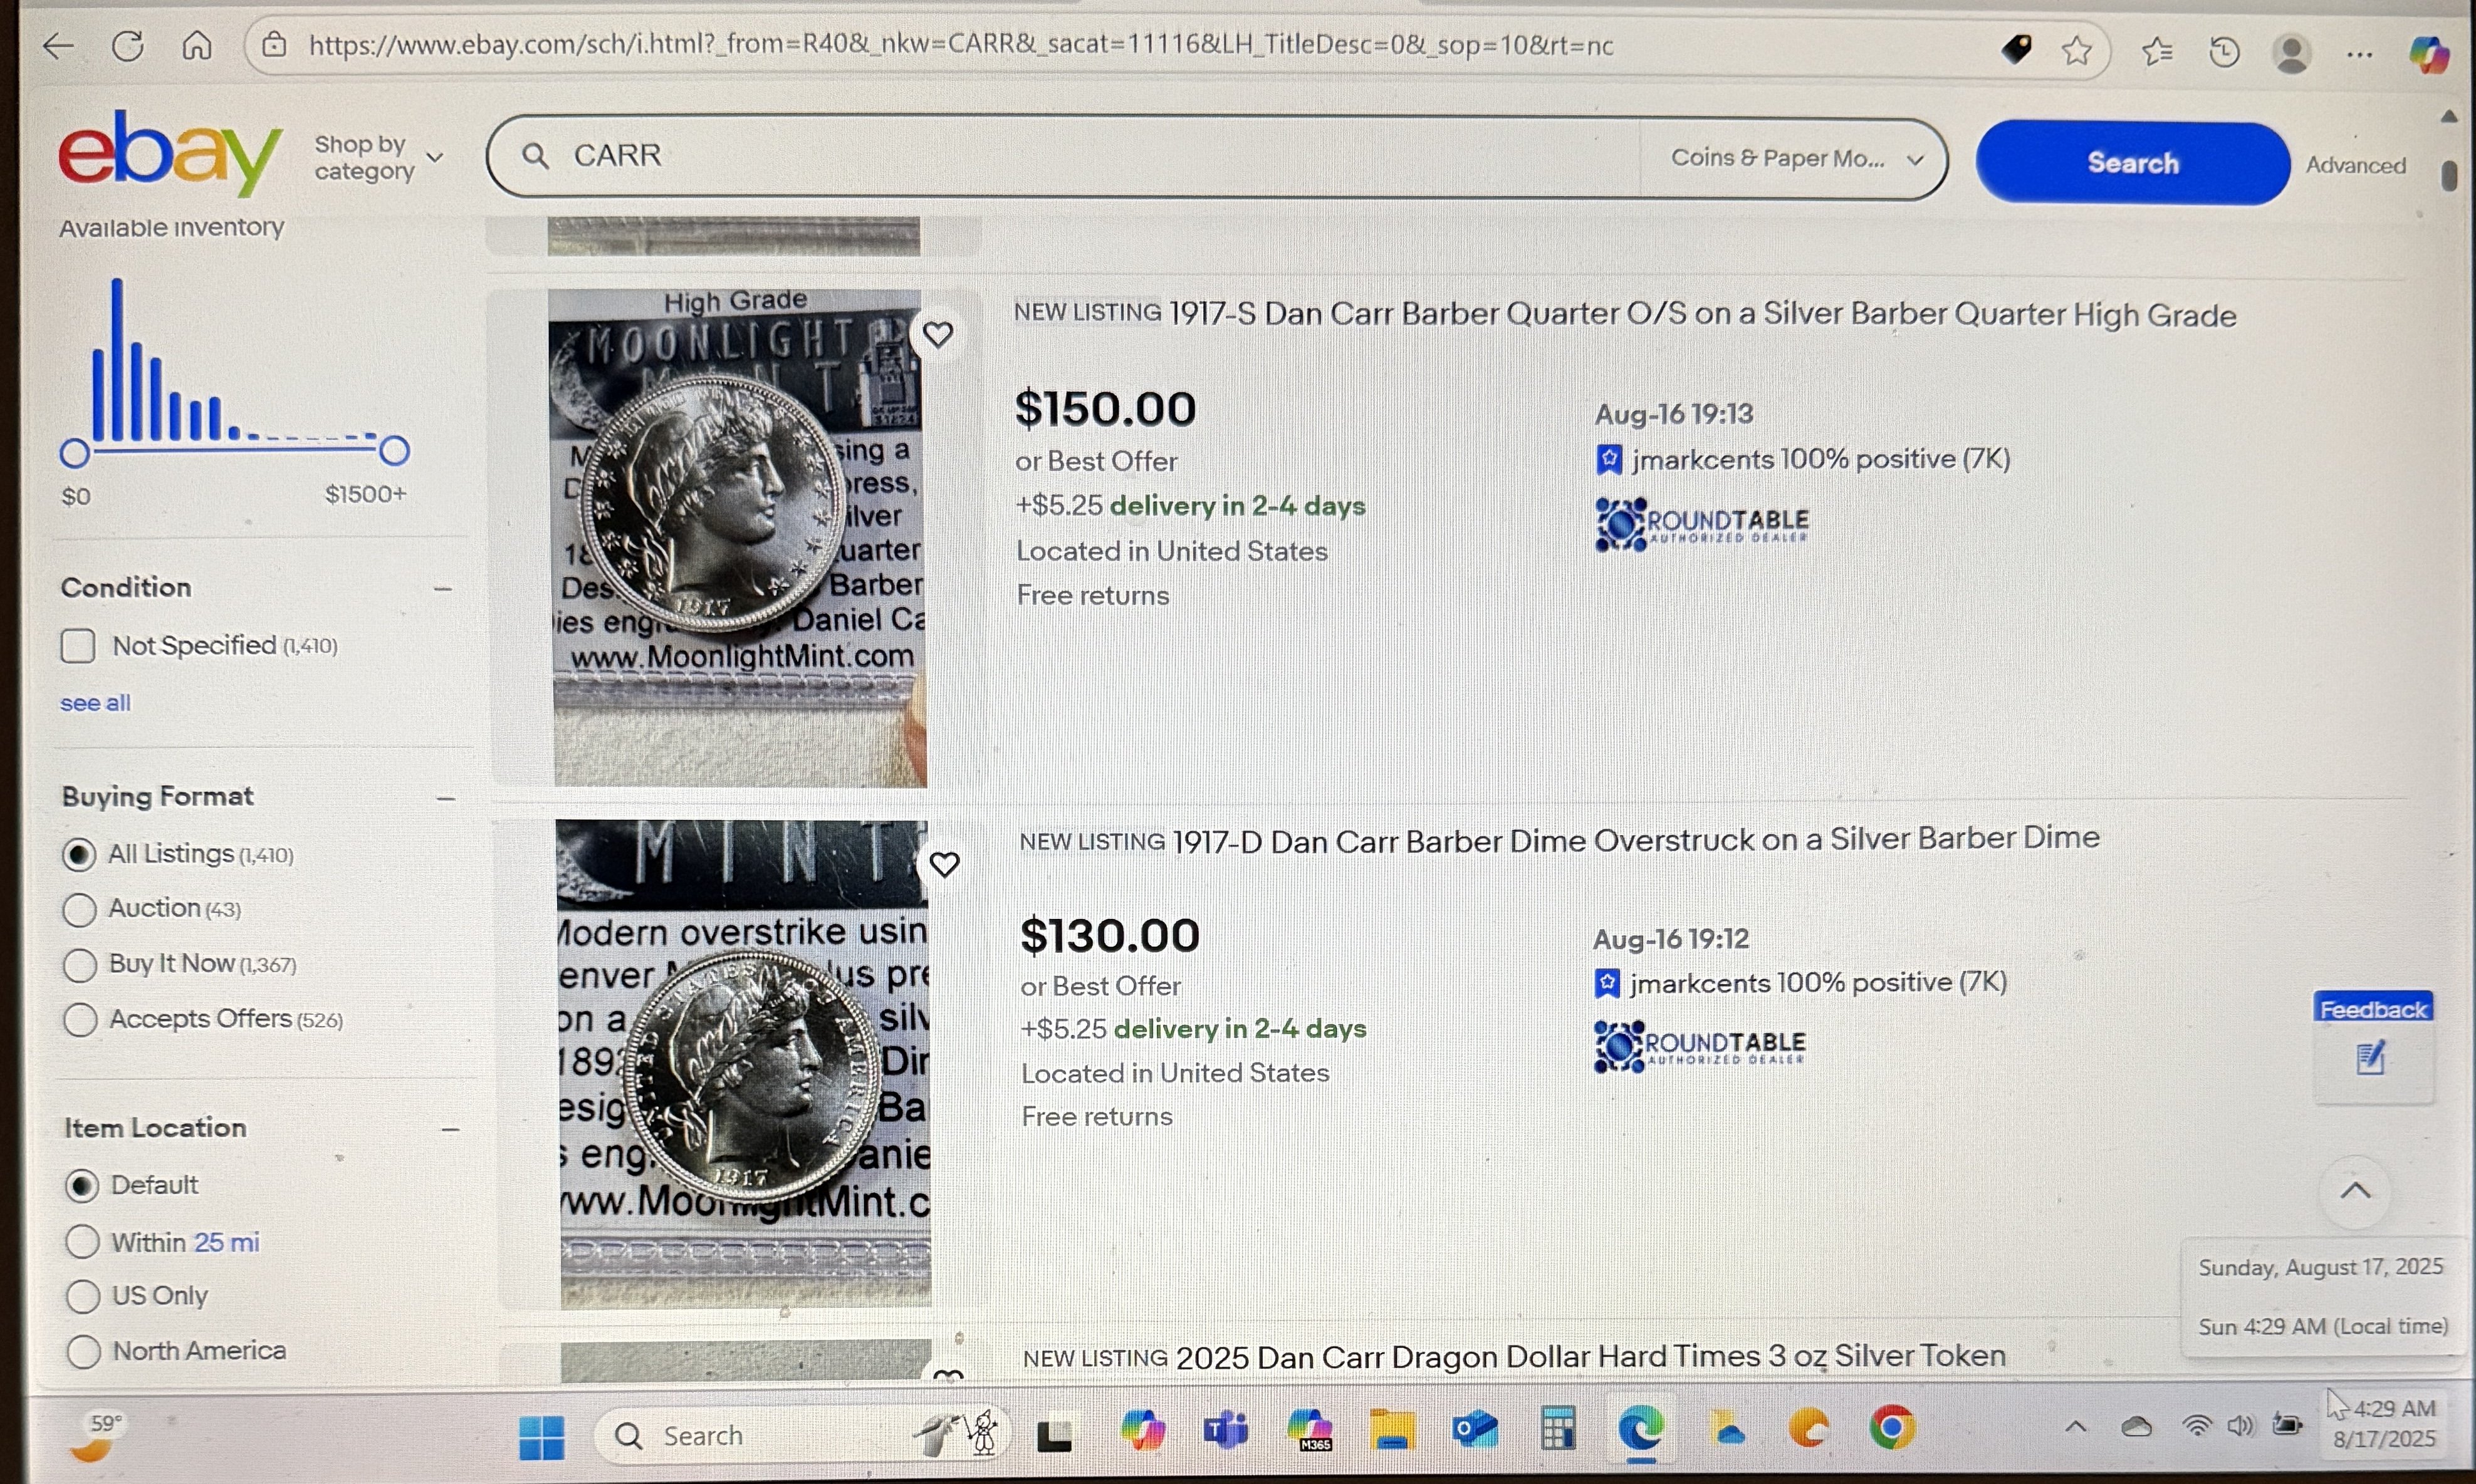
Task: Click the eBay logo
Action: (x=170, y=153)
